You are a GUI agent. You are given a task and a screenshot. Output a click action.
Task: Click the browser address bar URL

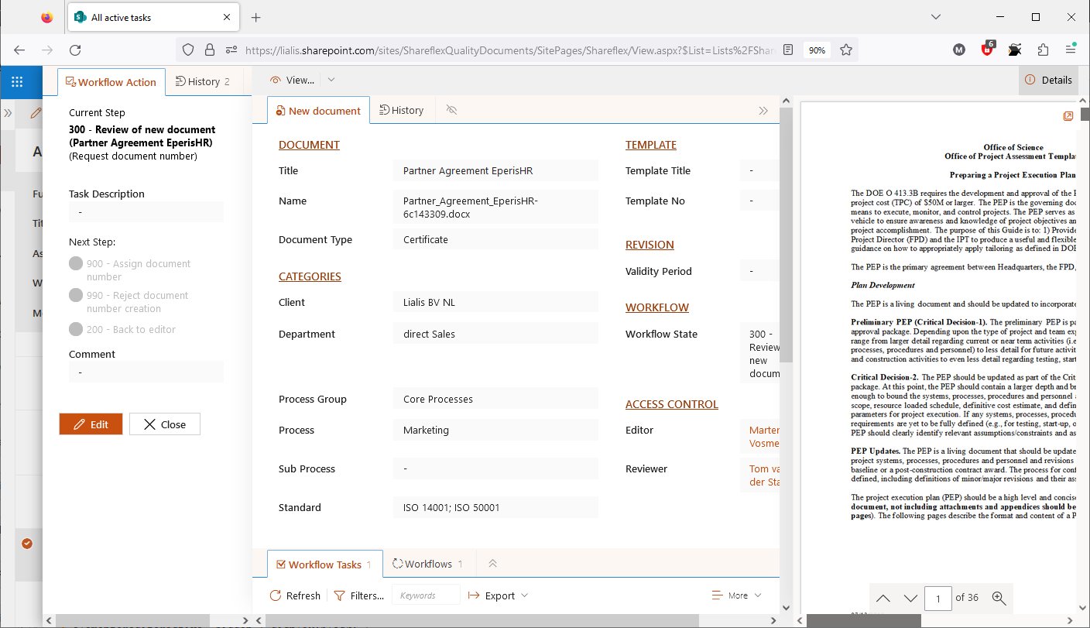[511, 50]
